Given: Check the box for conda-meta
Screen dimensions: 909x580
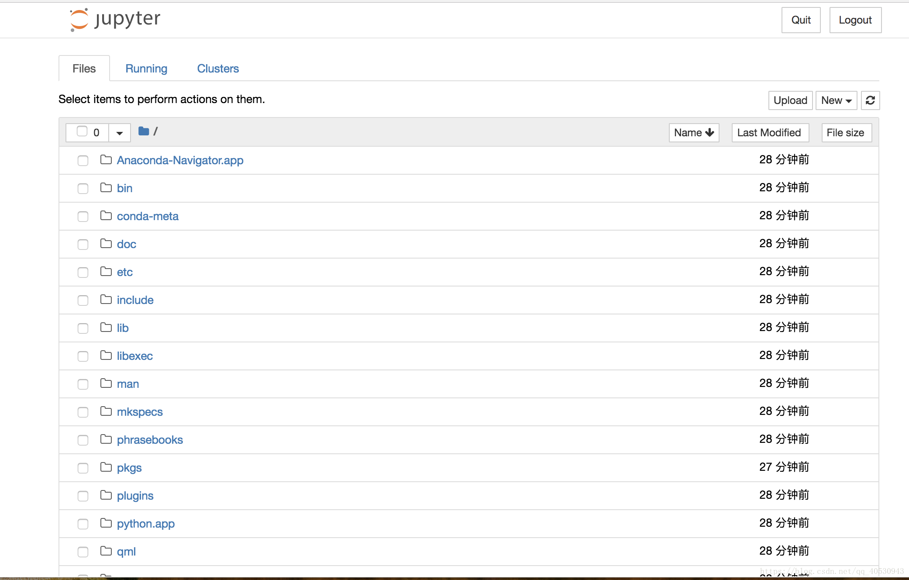Looking at the screenshot, I should pos(83,217).
